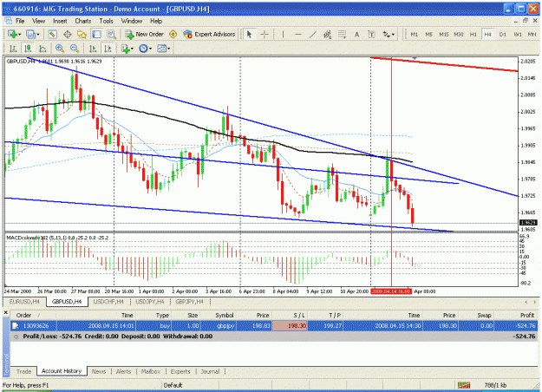
Task: Toggle the Navigator folder-star icon
Action: [x=82, y=34]
